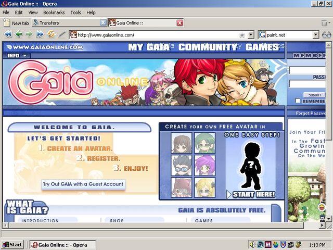Close the Gaia Online tab
This screenshot has width=333, height=250.
180,23
